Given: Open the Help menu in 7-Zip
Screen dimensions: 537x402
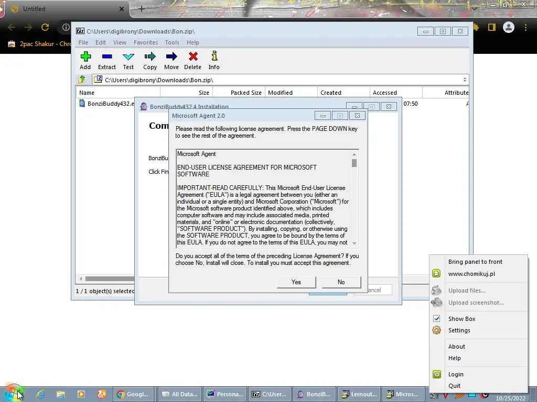Looking at the screenshot, I should [193, 42].
